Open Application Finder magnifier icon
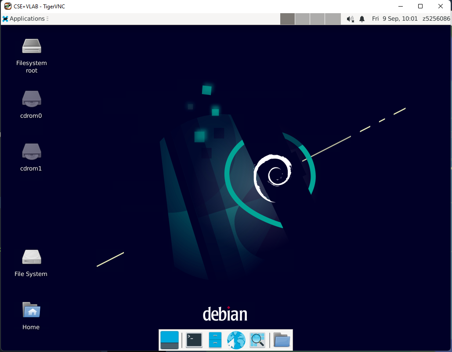This screenshot has width=452, height=352. (x=257, y=340)
